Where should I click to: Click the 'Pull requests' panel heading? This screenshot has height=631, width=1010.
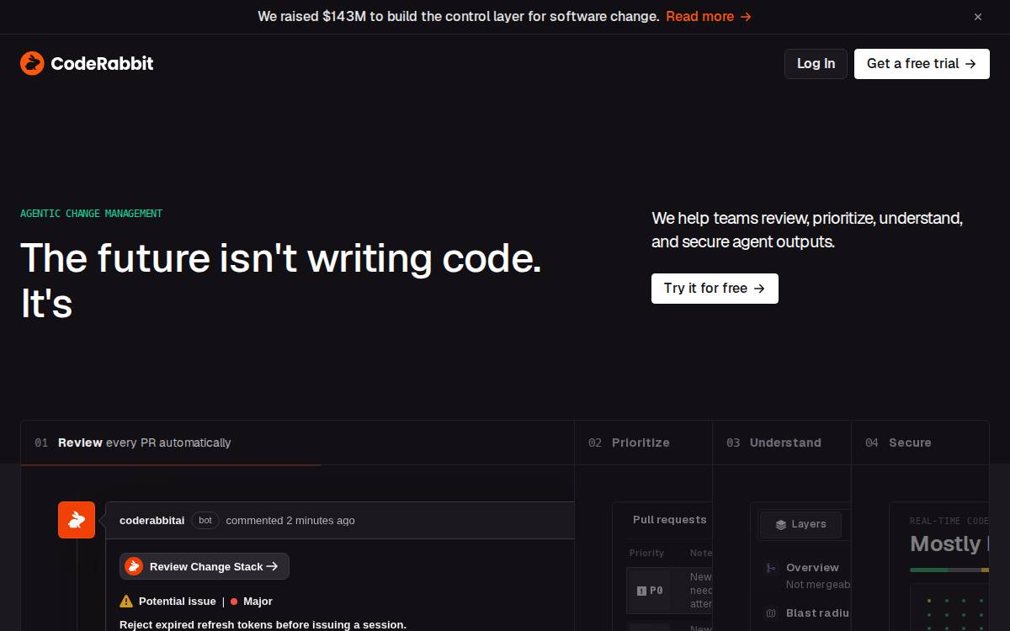pos(670,520)
